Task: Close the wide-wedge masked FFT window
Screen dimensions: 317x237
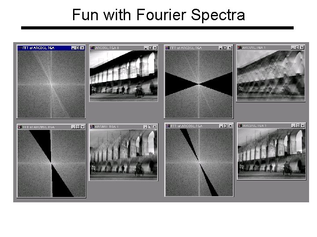Action: tap(82, 127)
